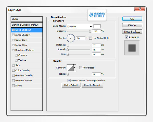Enable the Contour sub-option checkbox
The image size is (153, 122).
(x=16, y=55)
